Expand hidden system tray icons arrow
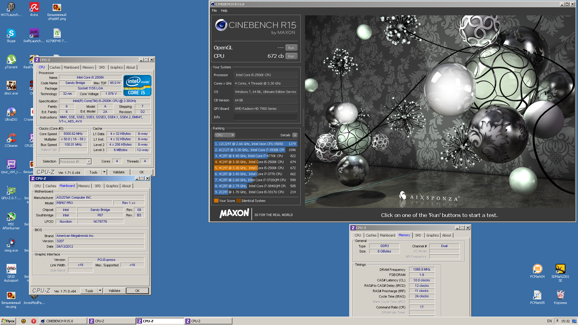Screen dimensions: 578x325 click(x=557, y=321)
